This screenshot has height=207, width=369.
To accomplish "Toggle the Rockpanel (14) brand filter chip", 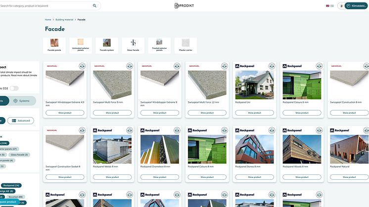I will click(11, 185).
